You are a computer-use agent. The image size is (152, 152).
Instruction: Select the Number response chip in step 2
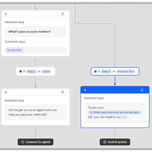coord(15,50)
